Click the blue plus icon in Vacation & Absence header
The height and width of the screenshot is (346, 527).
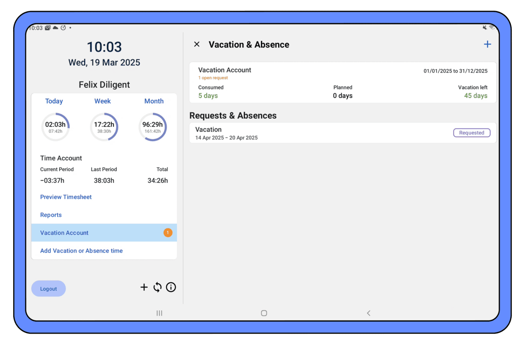(487, 44)
